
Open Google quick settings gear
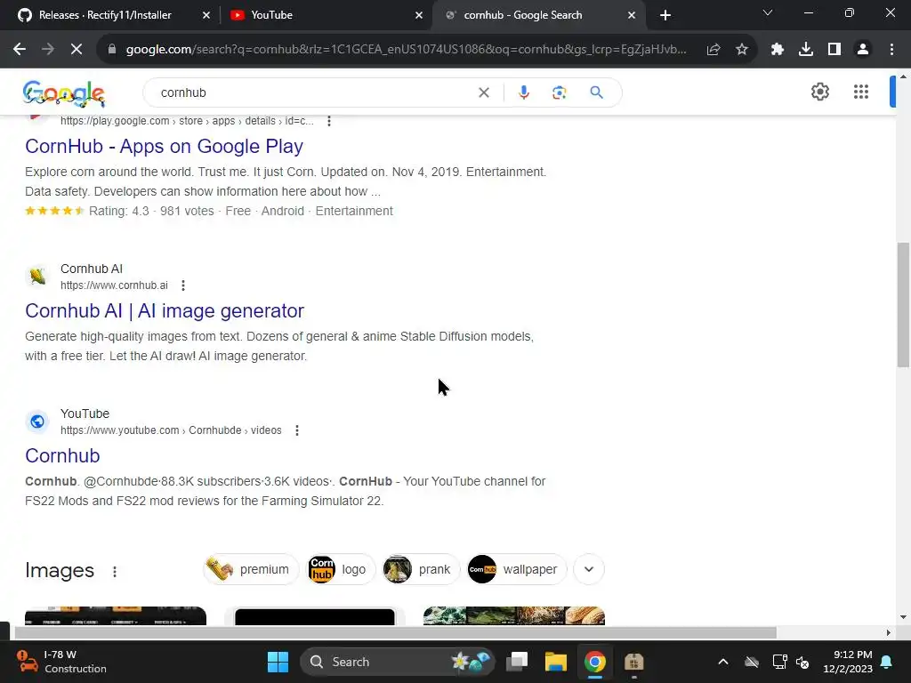click(819, 92)
